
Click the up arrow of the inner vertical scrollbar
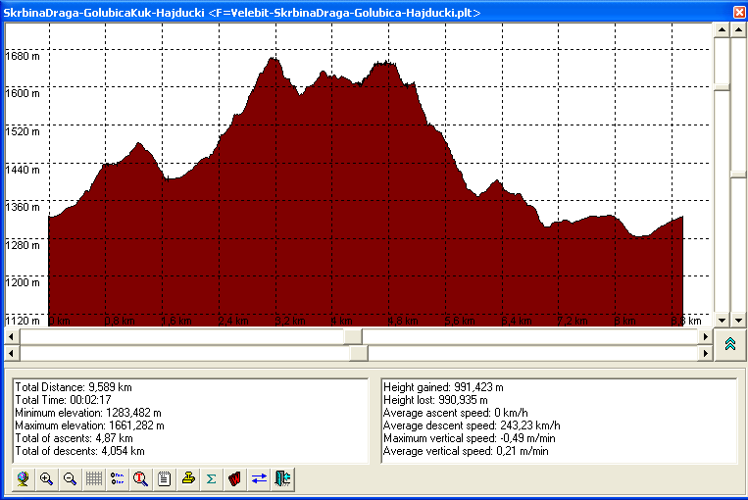click(723, 29)
